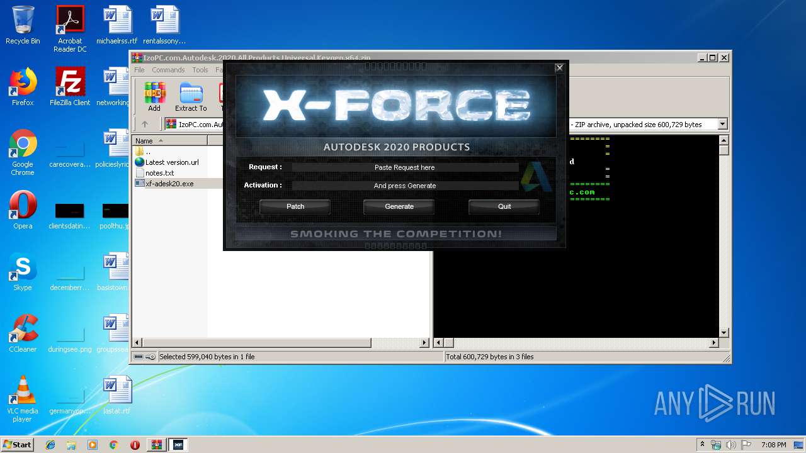
Task: Click right arrow of file list horizontal scrollbar
Action: pos(424,343)
